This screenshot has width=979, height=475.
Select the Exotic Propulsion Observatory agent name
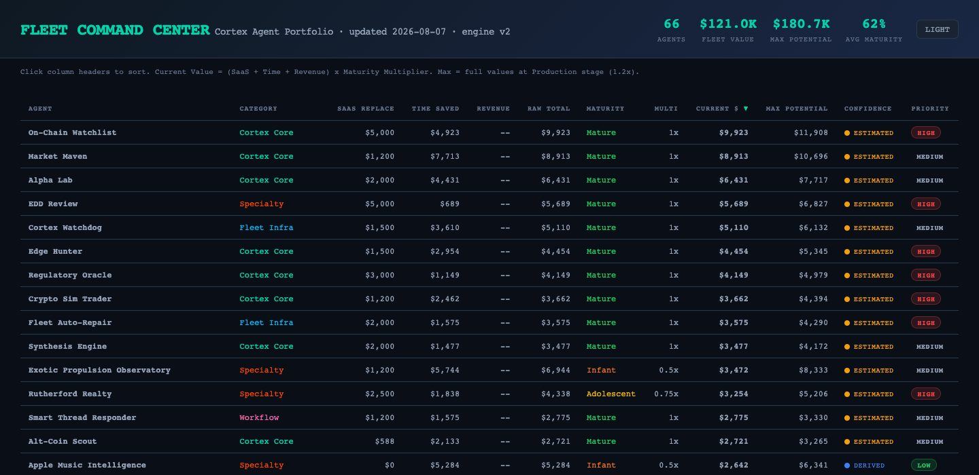tap(99, 370)
